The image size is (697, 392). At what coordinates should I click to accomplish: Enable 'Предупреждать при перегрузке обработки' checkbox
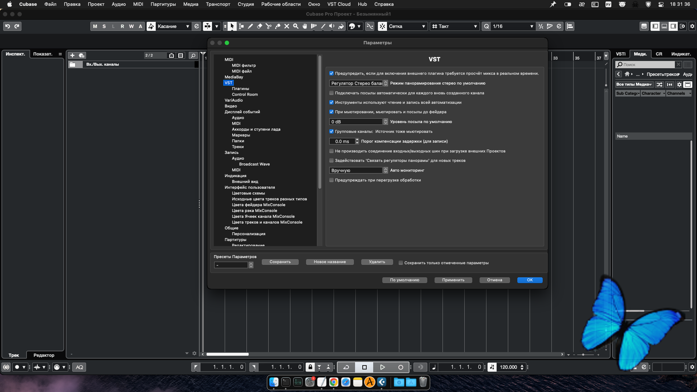coord(331,180)
